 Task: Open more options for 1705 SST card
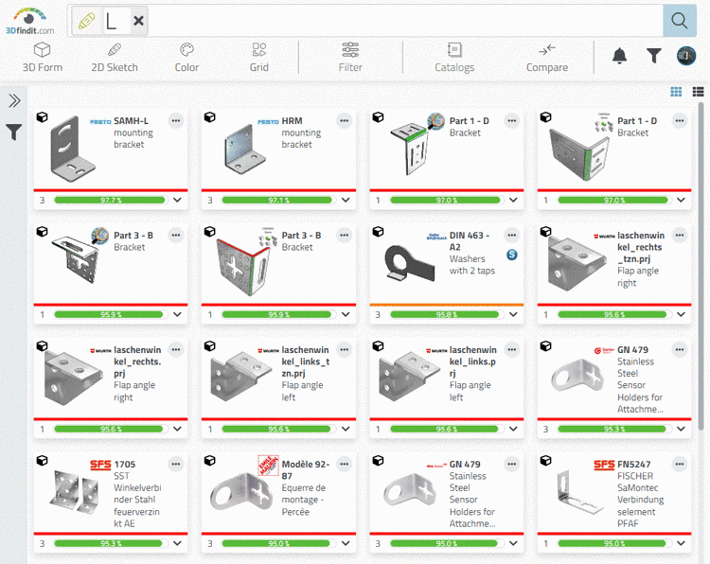[x=176, y=465]
